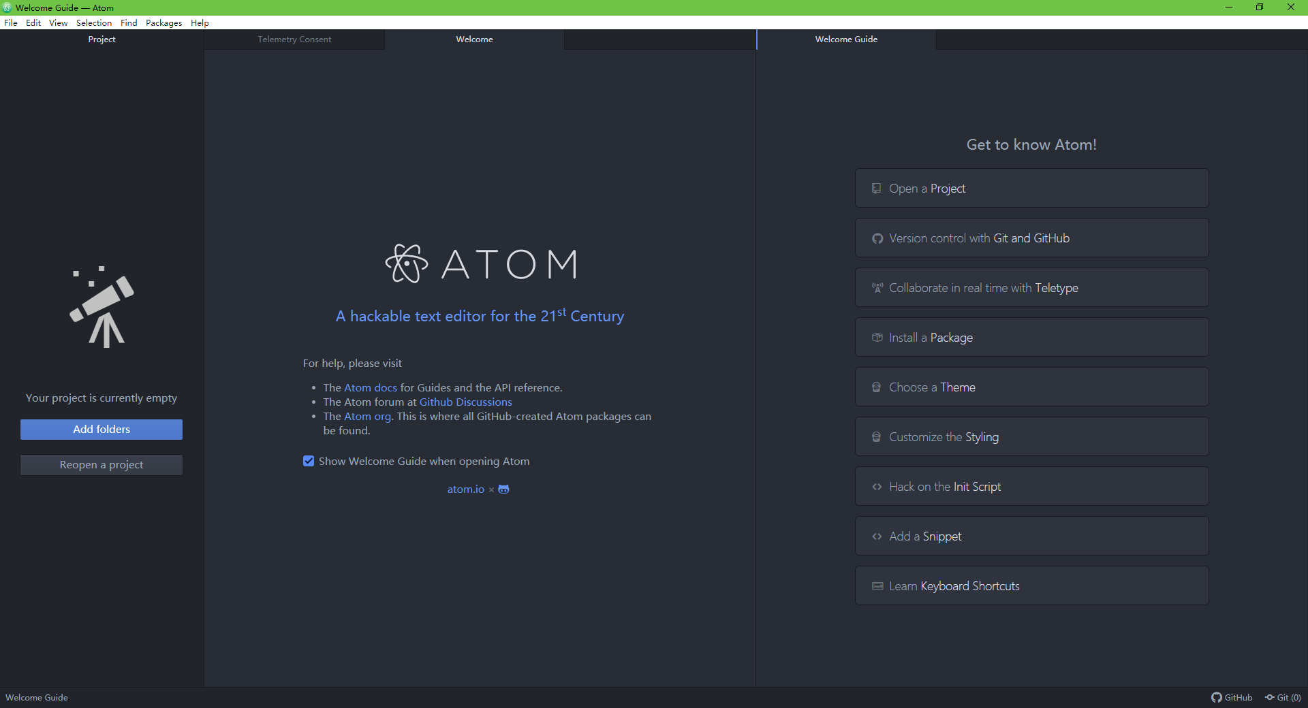The image size is (1308, 708).
Task: Open the Help menu
Action: pyautogui.click(x=200, y=23)
